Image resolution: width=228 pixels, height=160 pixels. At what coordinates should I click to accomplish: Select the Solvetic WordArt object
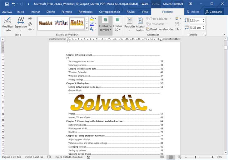point(109,103)
